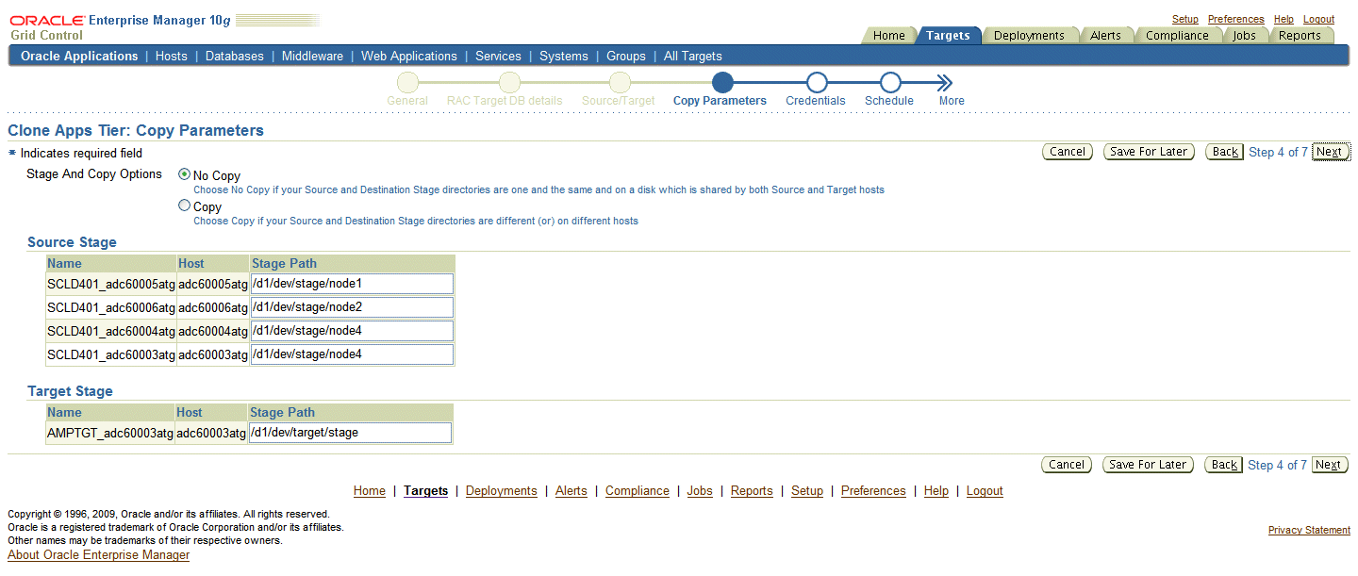
Task: Click the top Preferences link
Action: [1235, 19]
